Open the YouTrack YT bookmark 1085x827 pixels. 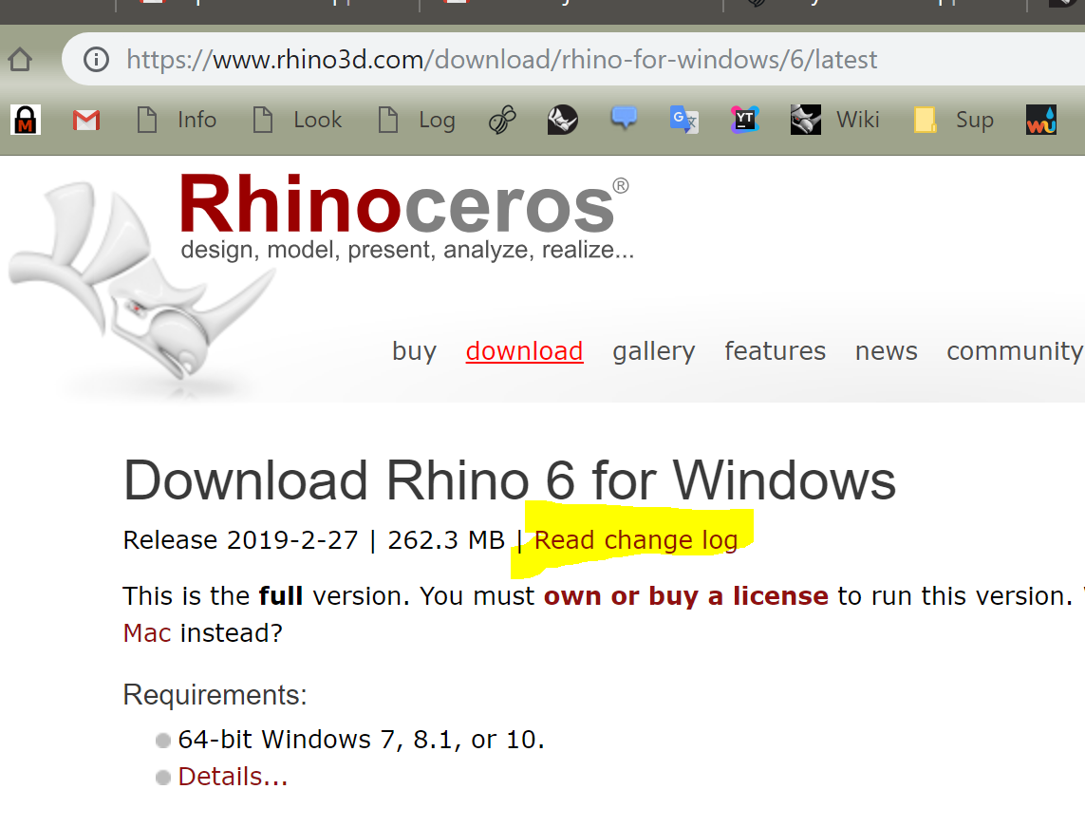point(744,120)
